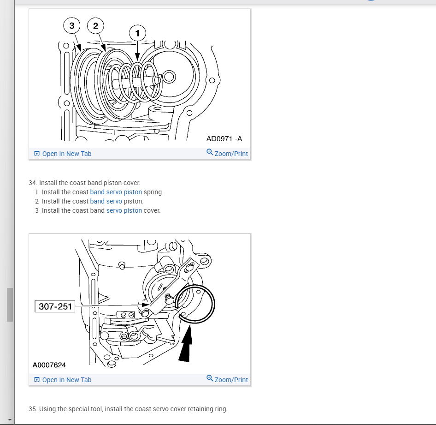Click step 34 'Install the coast band piston cover' text
The image size is (436, 425).
click(x=84, y=183)
